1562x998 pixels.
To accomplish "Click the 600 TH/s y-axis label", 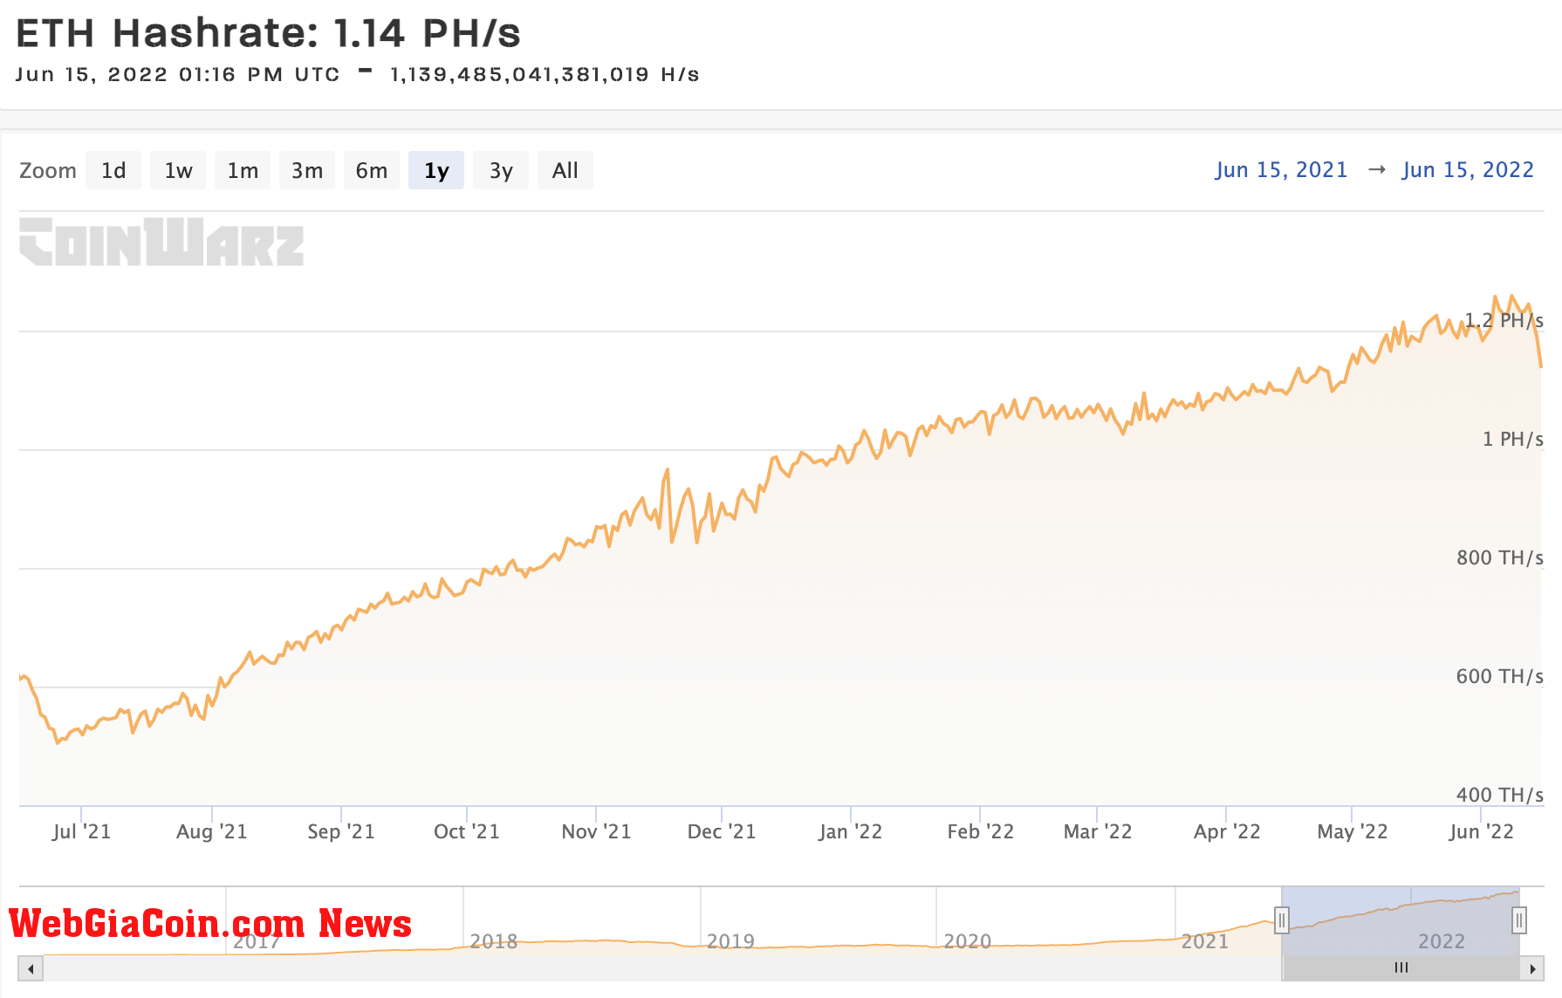I will 1500,676.
